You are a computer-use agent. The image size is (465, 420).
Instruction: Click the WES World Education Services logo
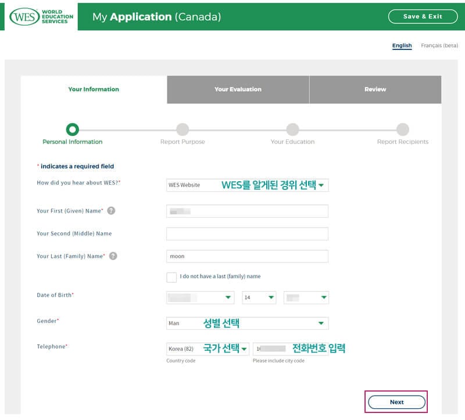42,16
